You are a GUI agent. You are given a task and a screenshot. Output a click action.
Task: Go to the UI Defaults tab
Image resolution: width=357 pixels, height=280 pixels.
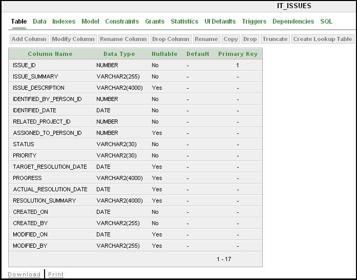pos(220,22)
